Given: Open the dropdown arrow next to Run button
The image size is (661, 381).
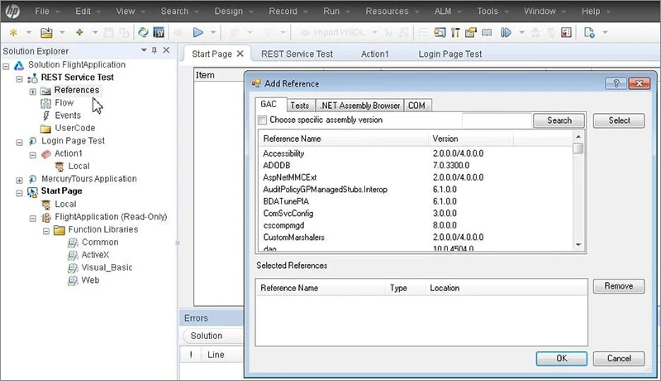Looking at the screenshot, I should (x=213, y=32).
